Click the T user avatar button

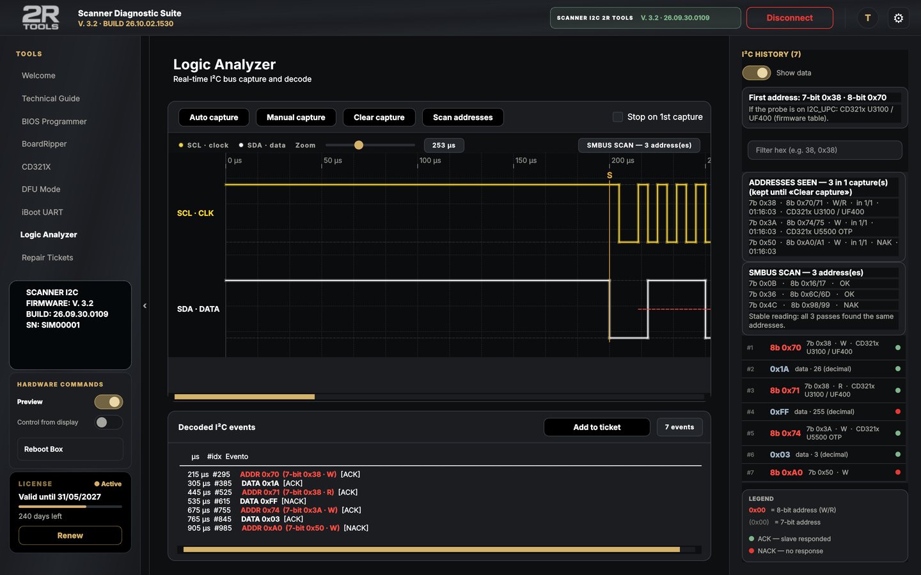tap(868, 18)
